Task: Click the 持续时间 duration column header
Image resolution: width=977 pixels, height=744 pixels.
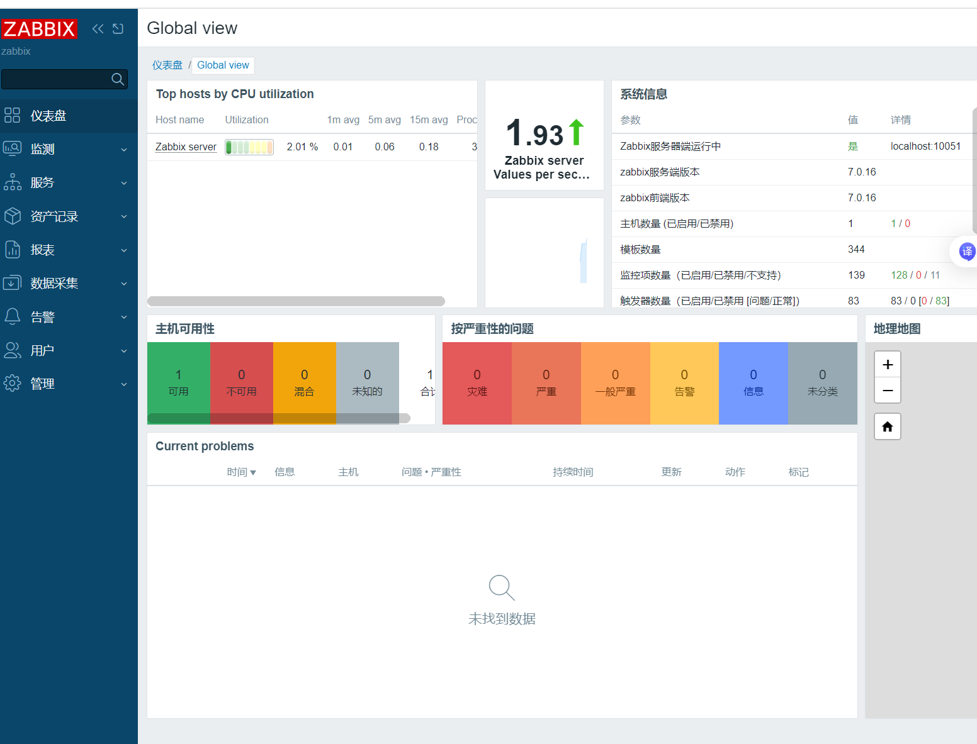Action: click(x=573, y=472)
